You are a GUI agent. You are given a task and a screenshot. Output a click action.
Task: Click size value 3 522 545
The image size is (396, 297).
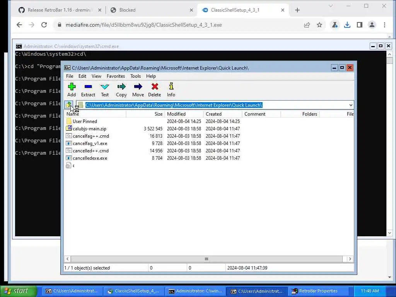153,128
